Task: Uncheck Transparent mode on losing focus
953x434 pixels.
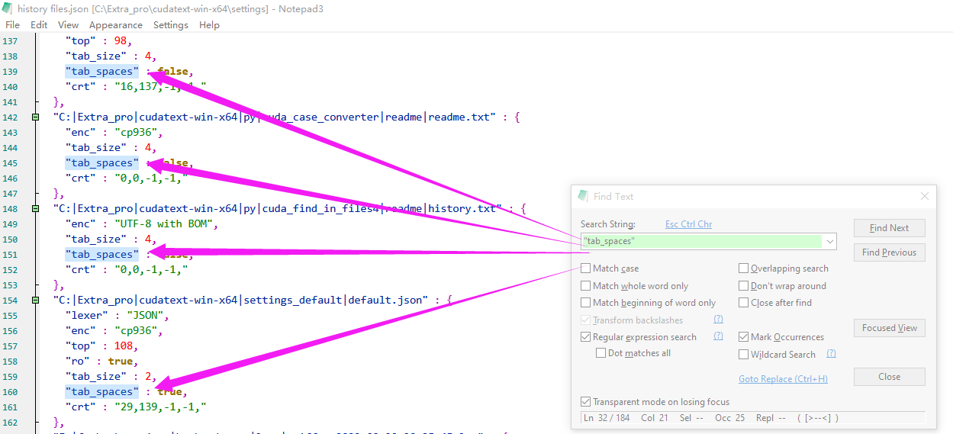Action: (585, 402)
